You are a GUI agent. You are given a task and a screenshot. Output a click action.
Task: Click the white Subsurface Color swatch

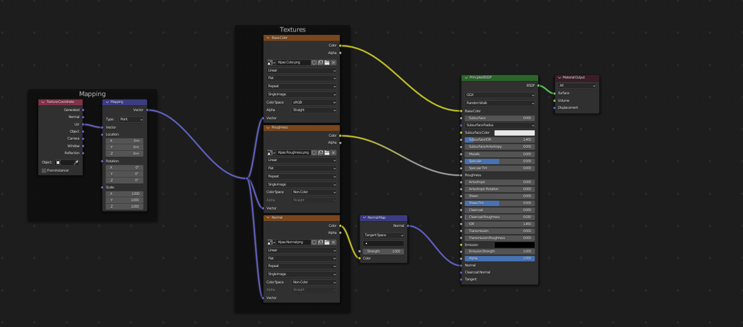click(x=514, y=133)
